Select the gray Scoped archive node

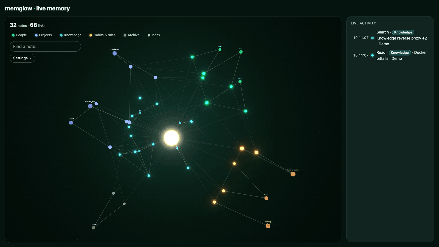pyautogui.click(x=94, y=228)
